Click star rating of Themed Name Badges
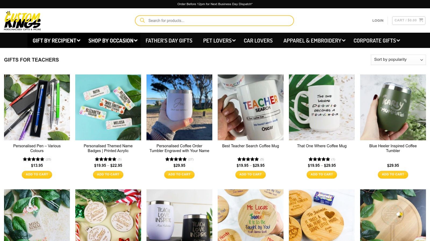The image size is (430, 241). [x=106, y=159]
